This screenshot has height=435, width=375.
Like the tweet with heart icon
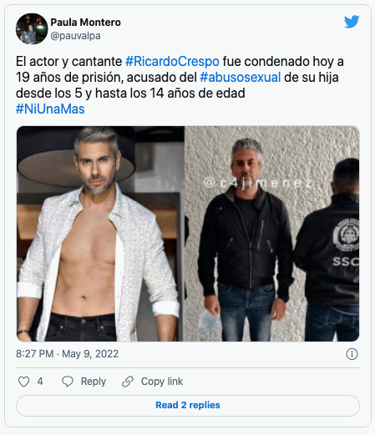[x=23, y=382]
